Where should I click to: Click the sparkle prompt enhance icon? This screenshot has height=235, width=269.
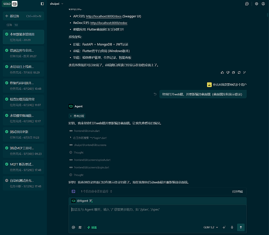(224, 227)
